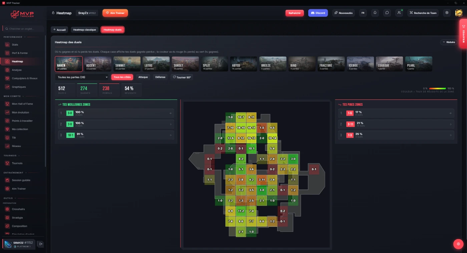Image resolution: width=467 pixels, height=253 pixels.
Task: Select the Haven map thumbnail
Action: (x=69, y=64)
